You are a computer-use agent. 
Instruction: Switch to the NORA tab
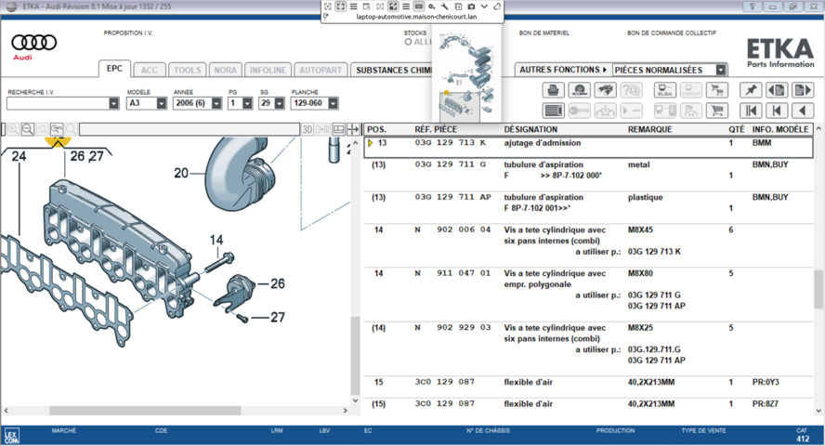point(225,70)
